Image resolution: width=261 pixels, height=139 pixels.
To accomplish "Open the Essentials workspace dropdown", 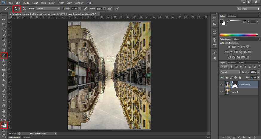I will [x=248, y=9].
